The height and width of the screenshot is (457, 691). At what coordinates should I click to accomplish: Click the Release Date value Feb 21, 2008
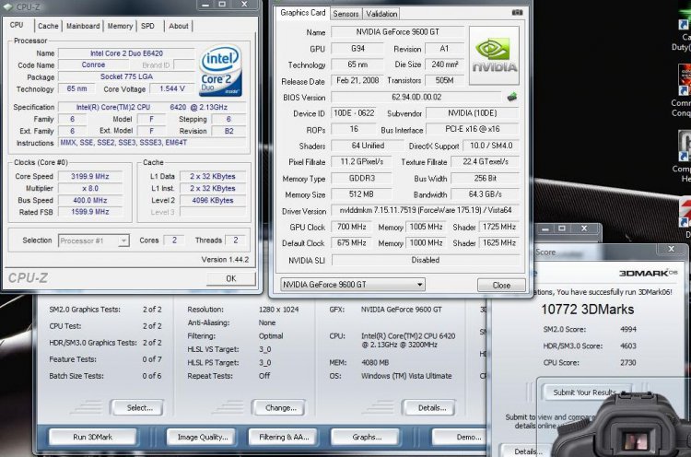[x=357, y=81]
